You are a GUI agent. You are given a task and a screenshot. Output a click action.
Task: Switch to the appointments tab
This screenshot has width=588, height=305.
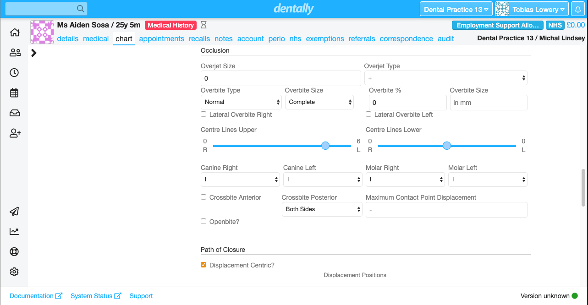point(161,39)
